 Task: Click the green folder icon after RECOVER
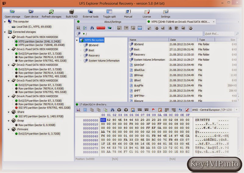point(110,28)
